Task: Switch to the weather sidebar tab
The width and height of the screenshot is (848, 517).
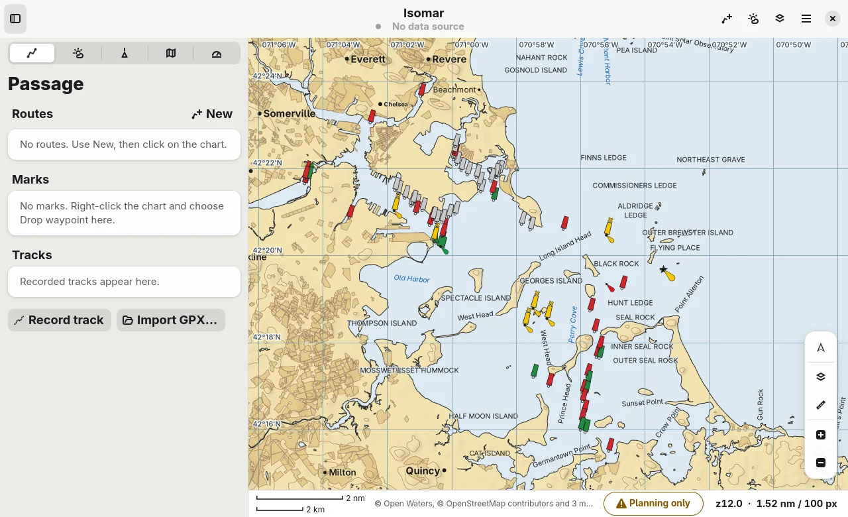Action: tap(78, 53)
